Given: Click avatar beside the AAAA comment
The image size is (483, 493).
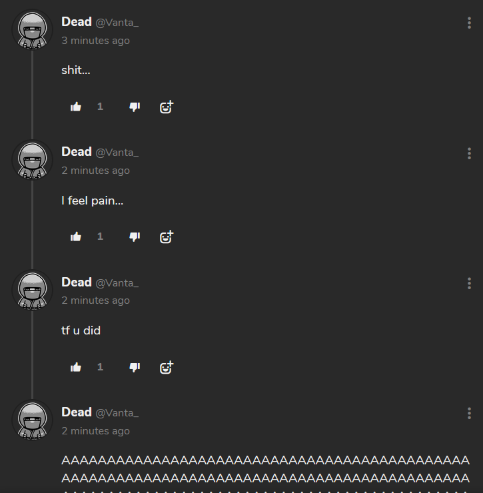Looking at the screenshot, I should (x=32, y=420).
